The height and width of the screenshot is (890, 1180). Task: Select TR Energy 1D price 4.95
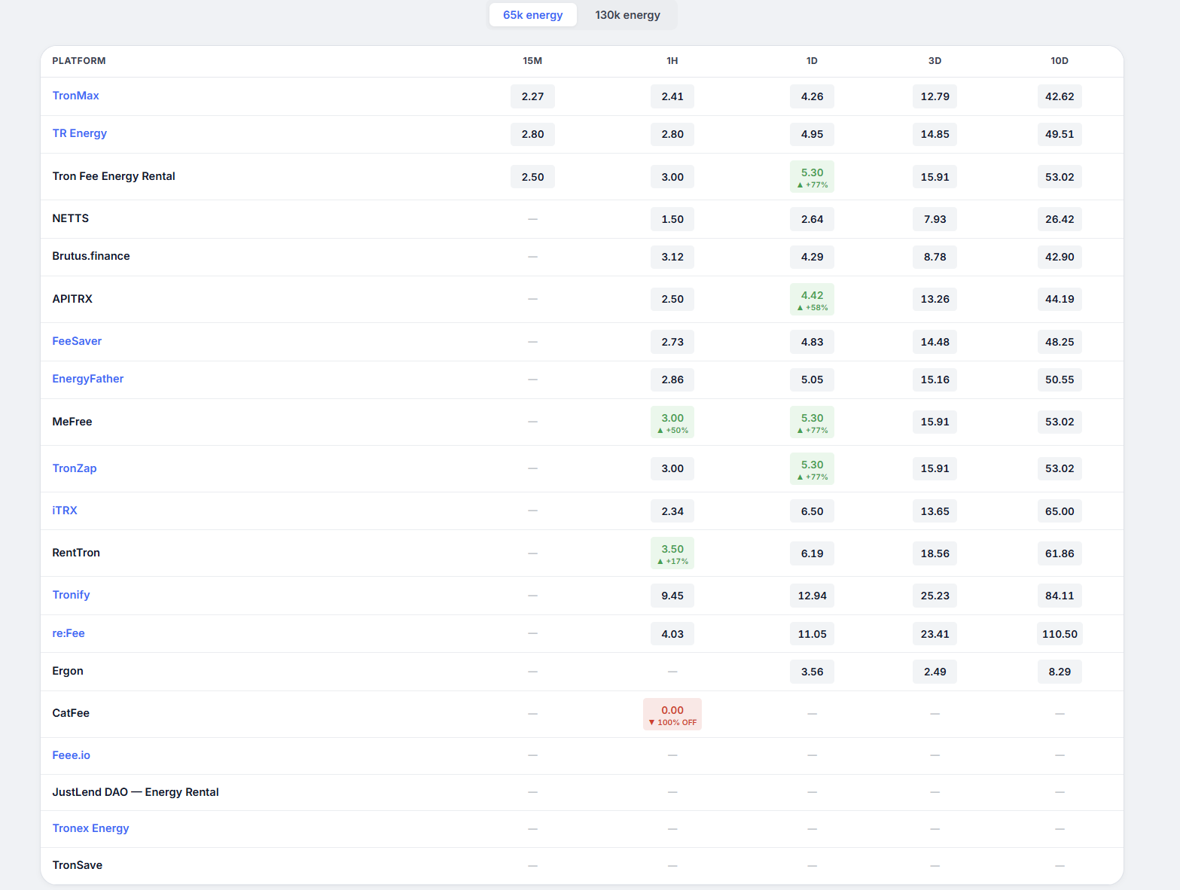pos(812,134)
